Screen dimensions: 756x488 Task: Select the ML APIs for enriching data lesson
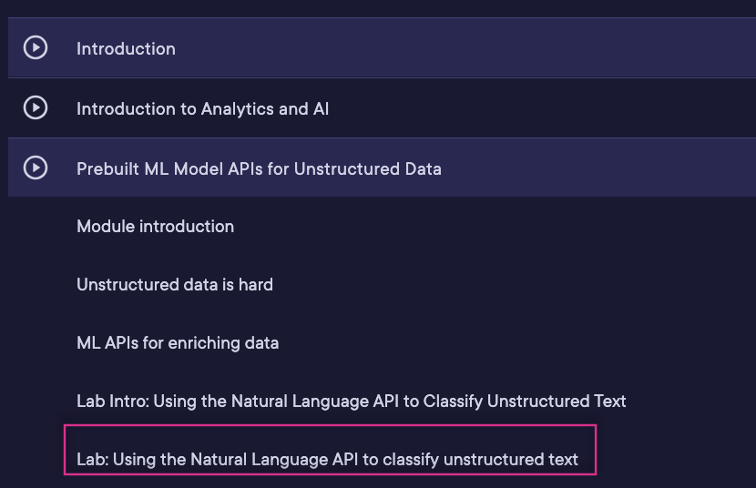[178, 343]
